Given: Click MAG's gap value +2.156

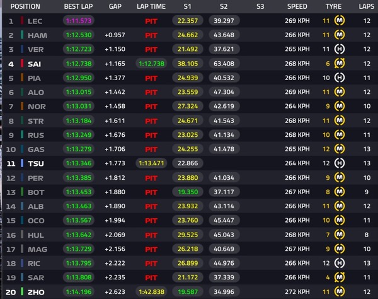Looking at the screenshot, I should tap(115, 249).
